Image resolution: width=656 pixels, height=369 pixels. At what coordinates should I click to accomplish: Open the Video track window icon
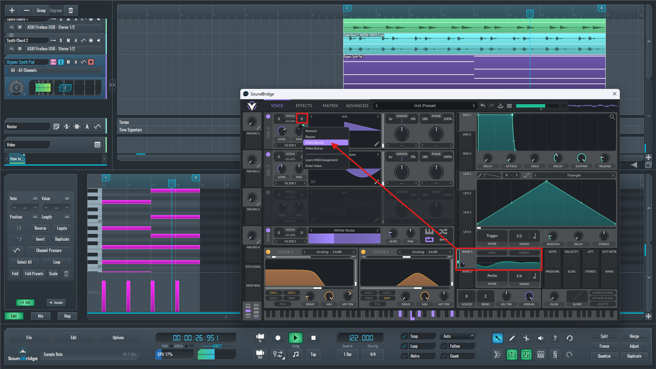97,145
